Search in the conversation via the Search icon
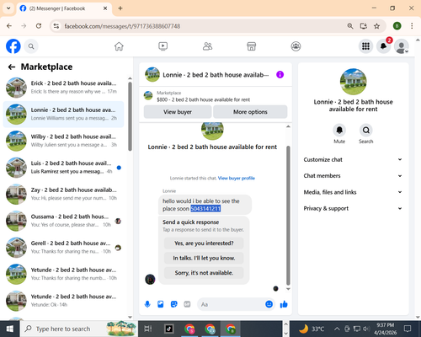421x337 pixels. point(366,130)
